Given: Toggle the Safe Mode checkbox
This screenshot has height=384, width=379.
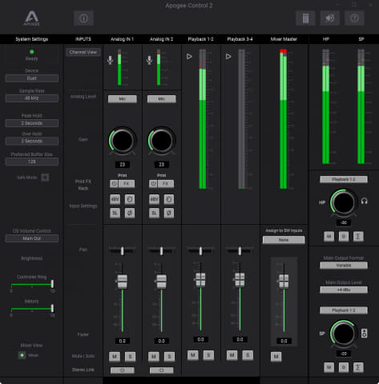Looking at the screenshot, I should (45, 178).
